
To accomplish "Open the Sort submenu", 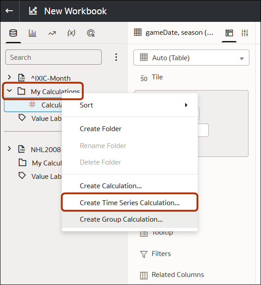I will (x=130, y=105).
